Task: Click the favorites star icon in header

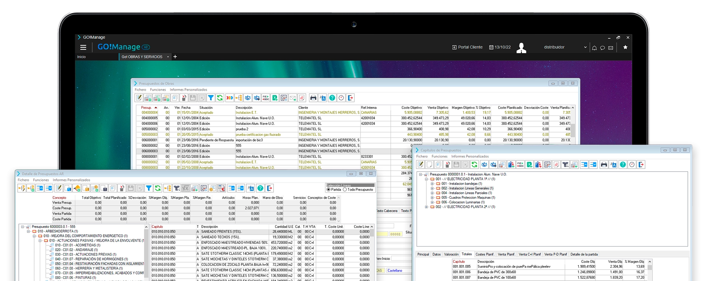Action: coord(625,47)
